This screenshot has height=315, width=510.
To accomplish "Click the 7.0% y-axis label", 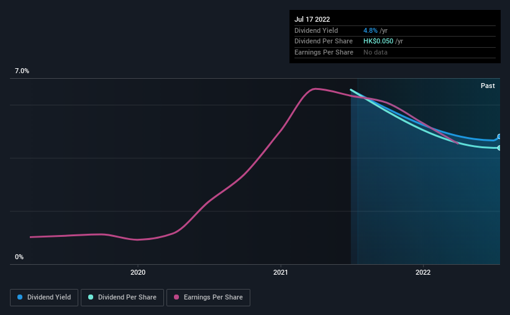I will (22, 71).
